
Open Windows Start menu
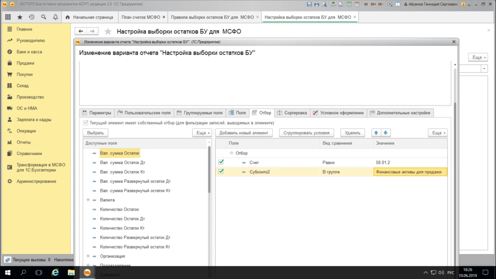click(8, 272)
